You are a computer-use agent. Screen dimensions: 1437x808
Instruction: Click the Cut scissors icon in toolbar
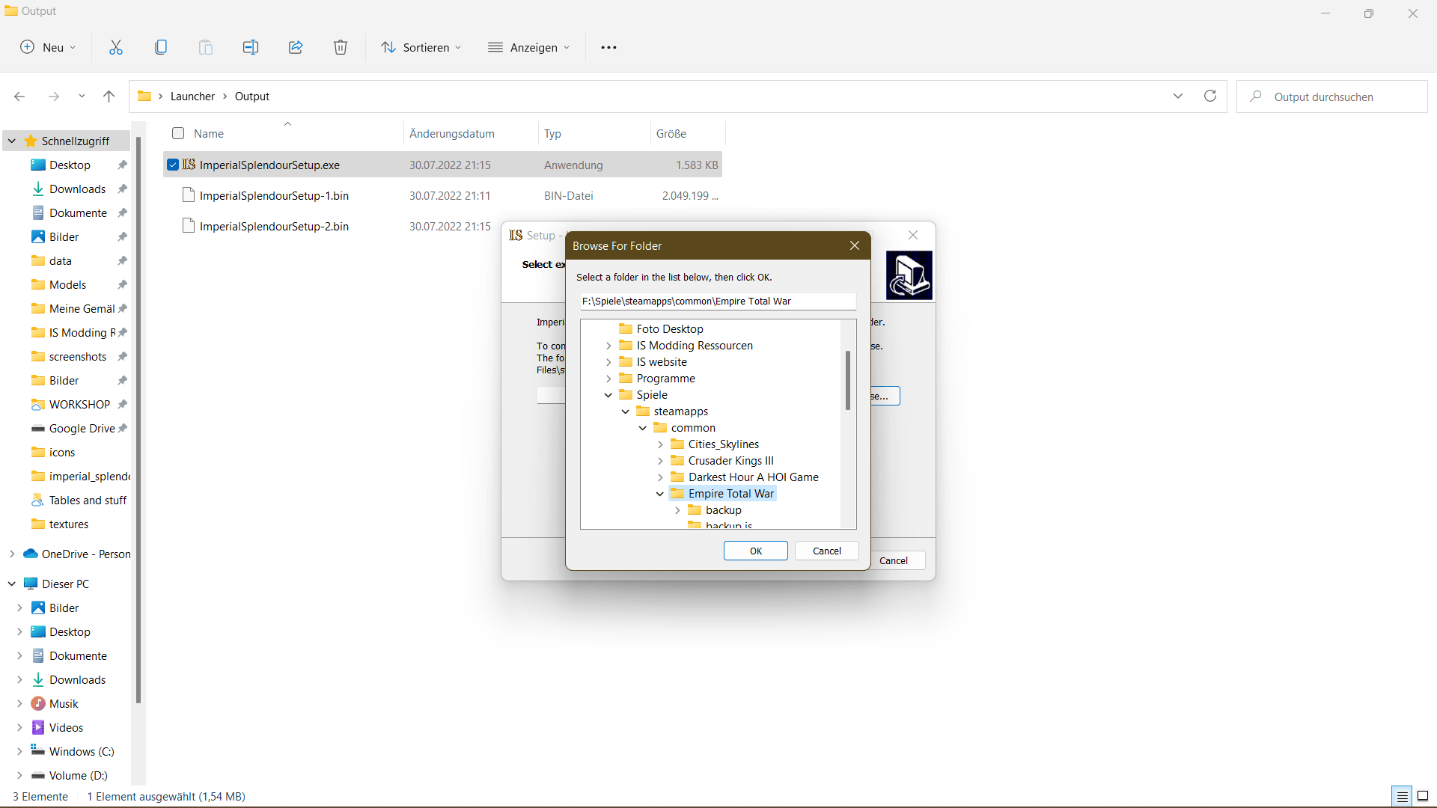click(x=116, y=47)
